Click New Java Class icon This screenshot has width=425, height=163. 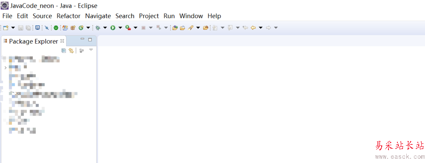(x=81, y=28)
